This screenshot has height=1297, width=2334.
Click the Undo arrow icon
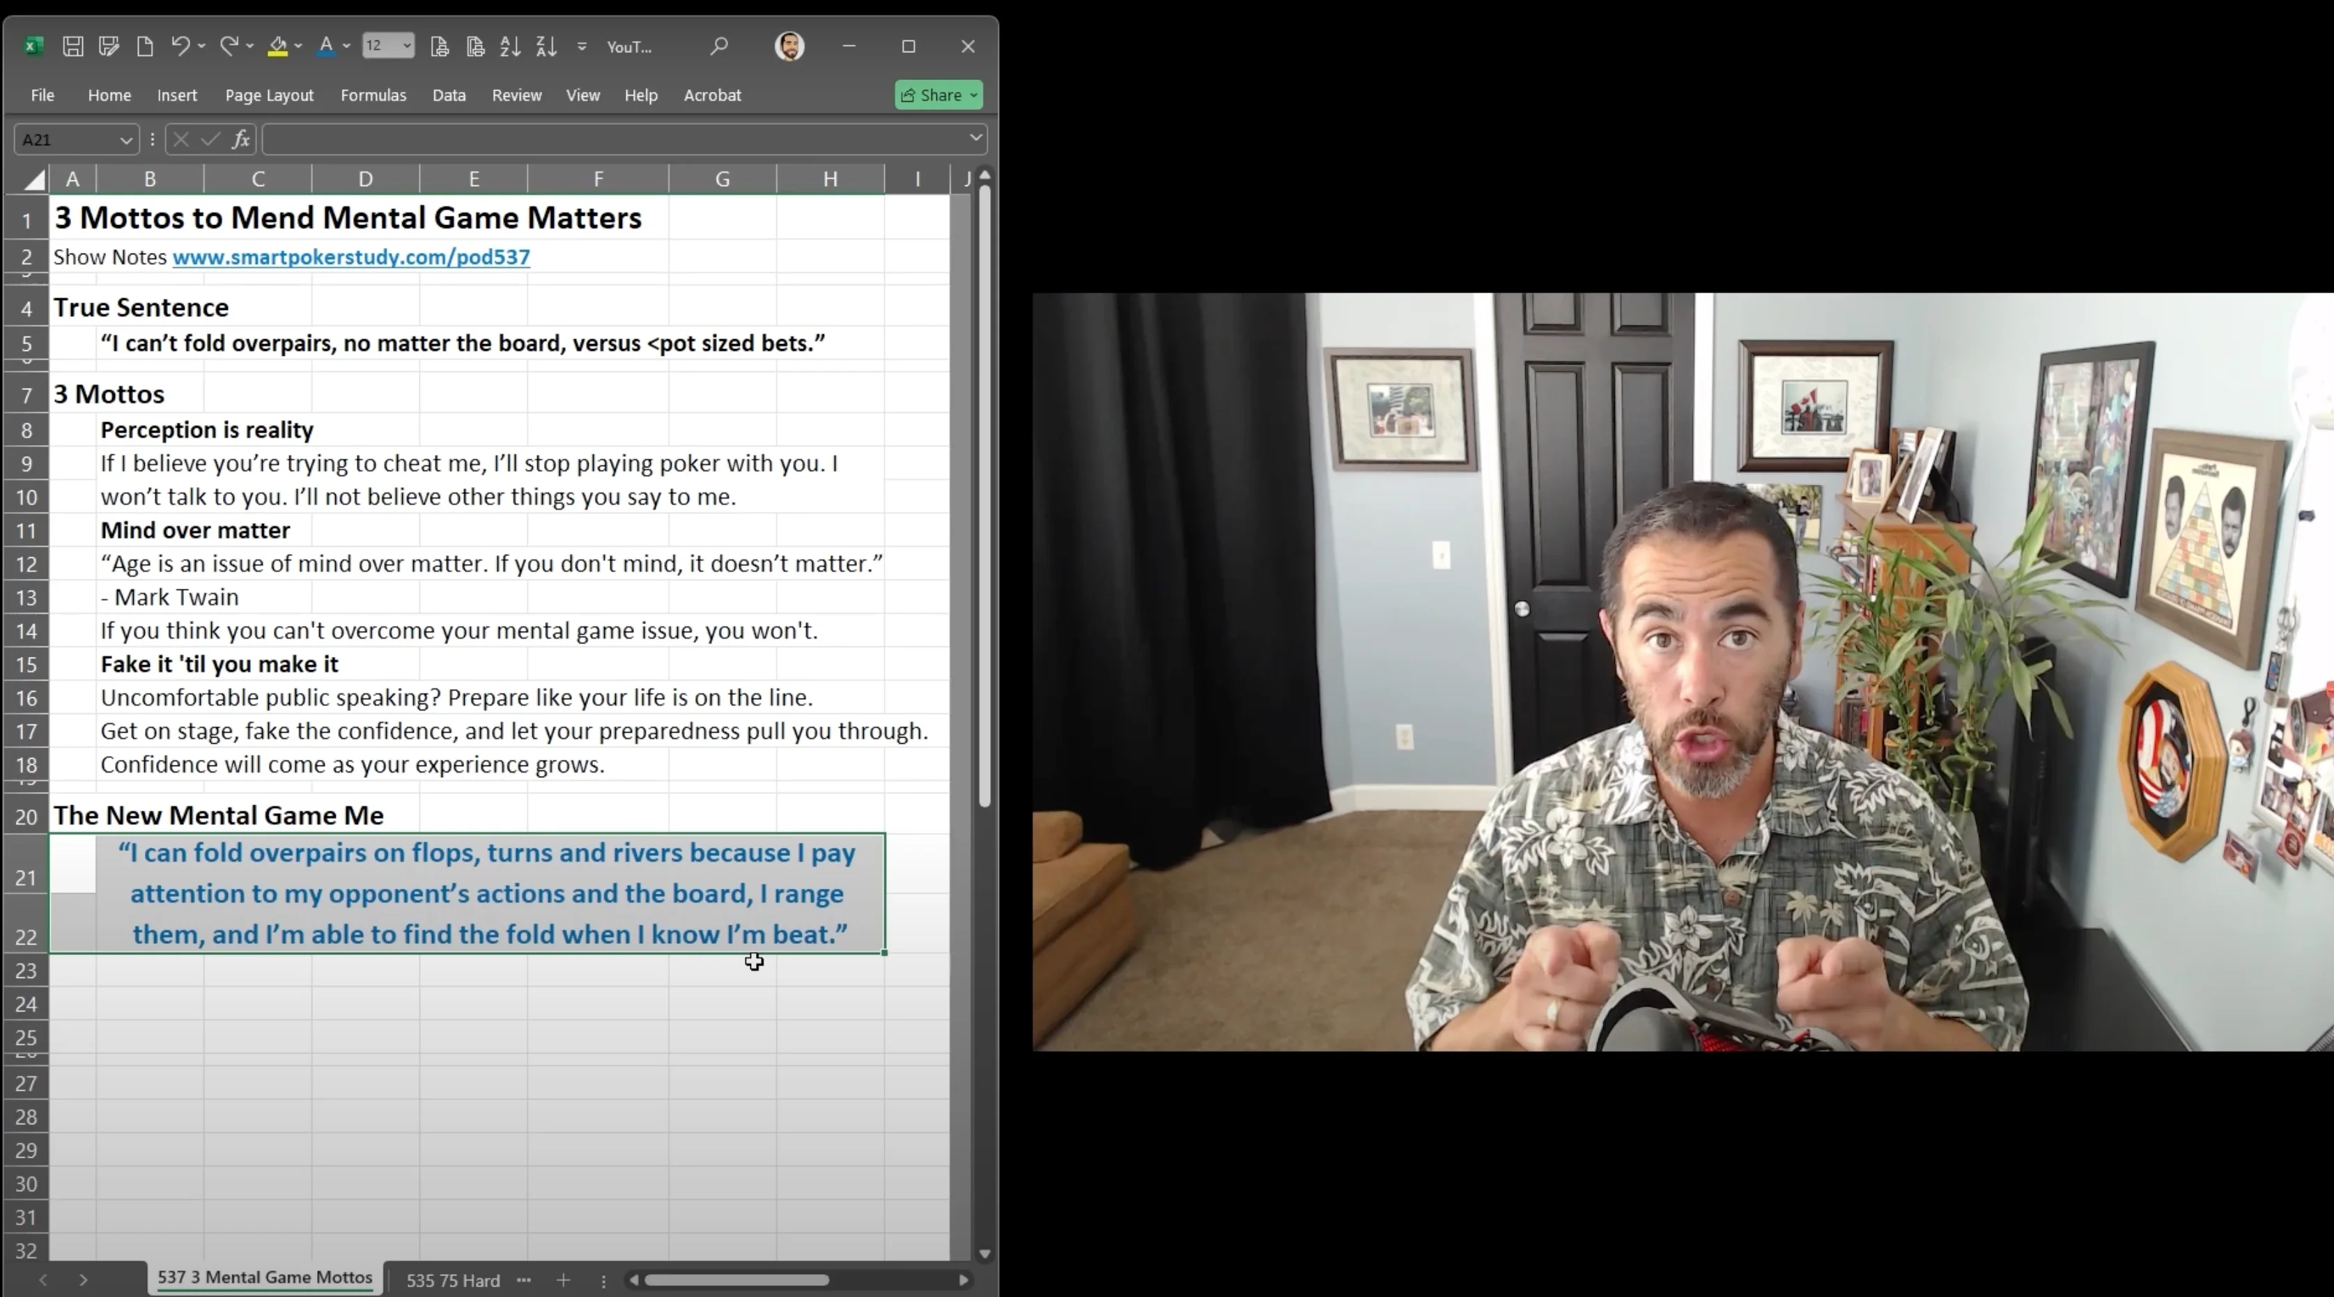coord(180,46)
